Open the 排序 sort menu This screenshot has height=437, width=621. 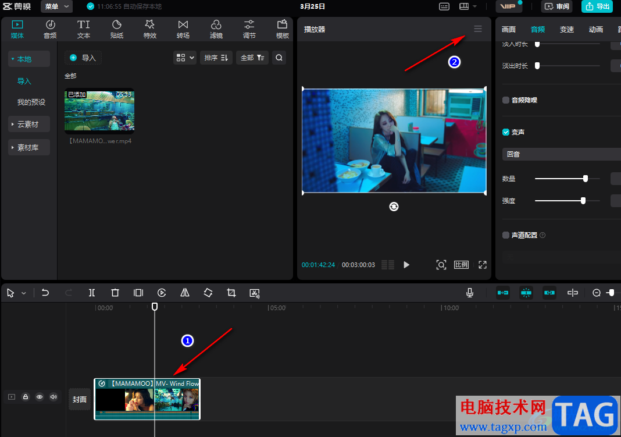point(216,58)
